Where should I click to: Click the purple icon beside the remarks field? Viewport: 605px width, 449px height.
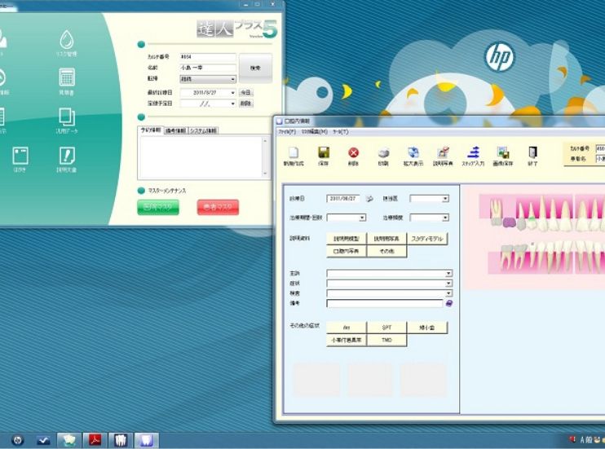(449, 303)
